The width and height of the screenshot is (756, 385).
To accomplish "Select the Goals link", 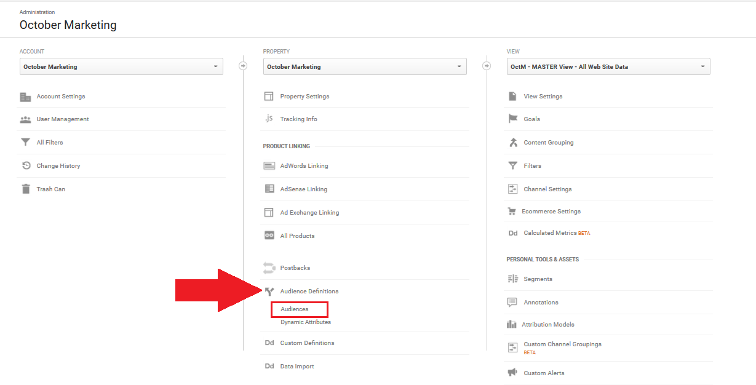I will [532, 119].
